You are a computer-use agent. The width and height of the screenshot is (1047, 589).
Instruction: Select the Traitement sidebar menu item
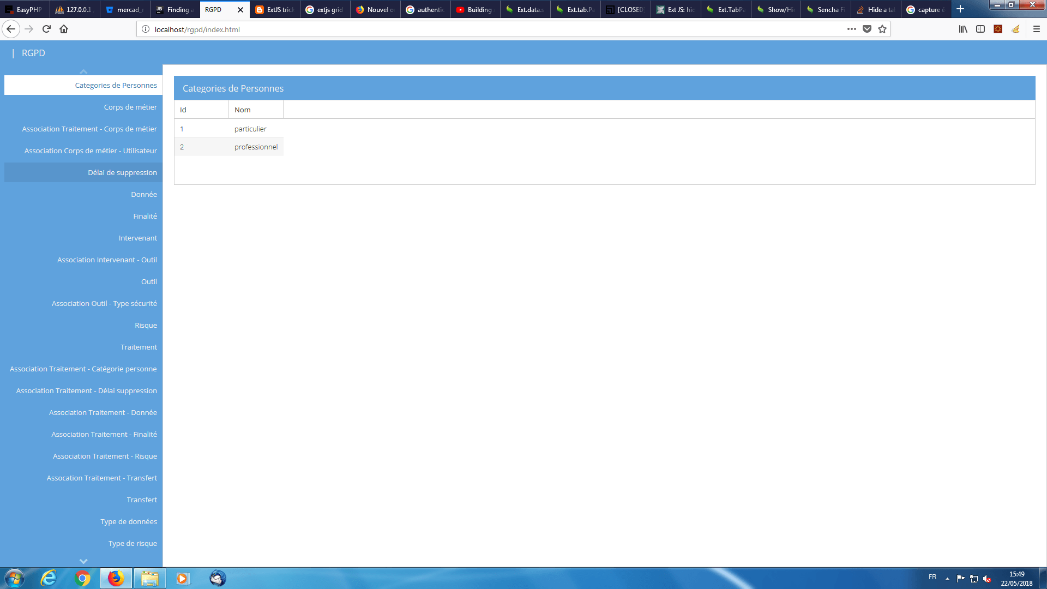tap(138, 347)
